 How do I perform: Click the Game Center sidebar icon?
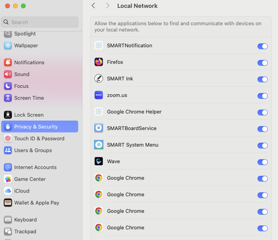pos(8,179)
